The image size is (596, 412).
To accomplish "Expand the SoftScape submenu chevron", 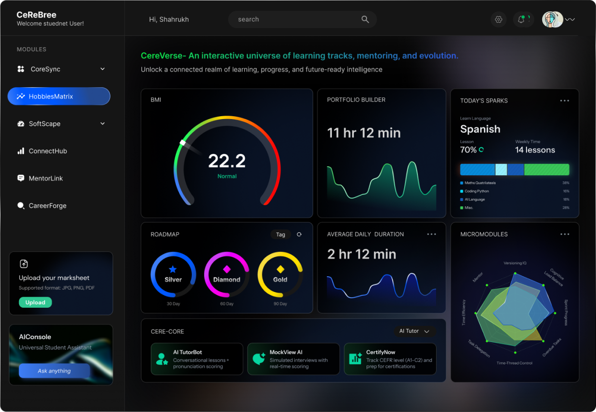I will pos(102,123).
